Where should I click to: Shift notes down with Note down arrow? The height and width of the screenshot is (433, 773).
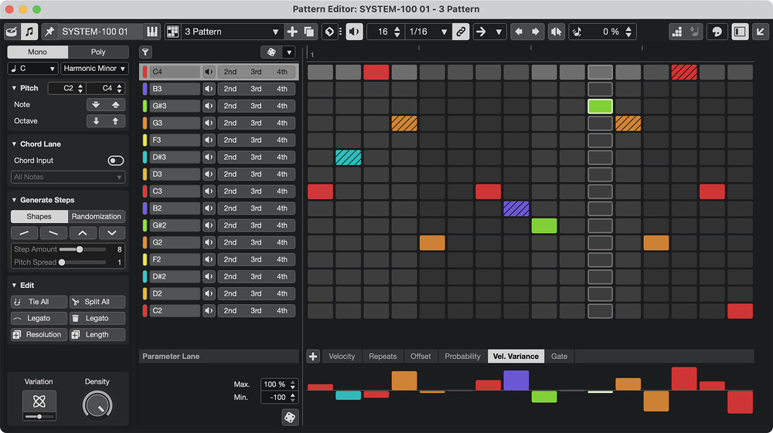(x=96, y=104)
